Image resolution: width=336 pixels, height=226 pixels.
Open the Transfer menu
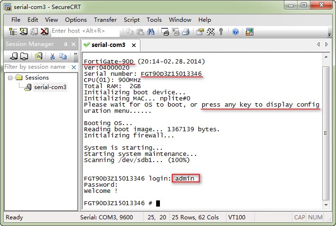click(105, 20)
